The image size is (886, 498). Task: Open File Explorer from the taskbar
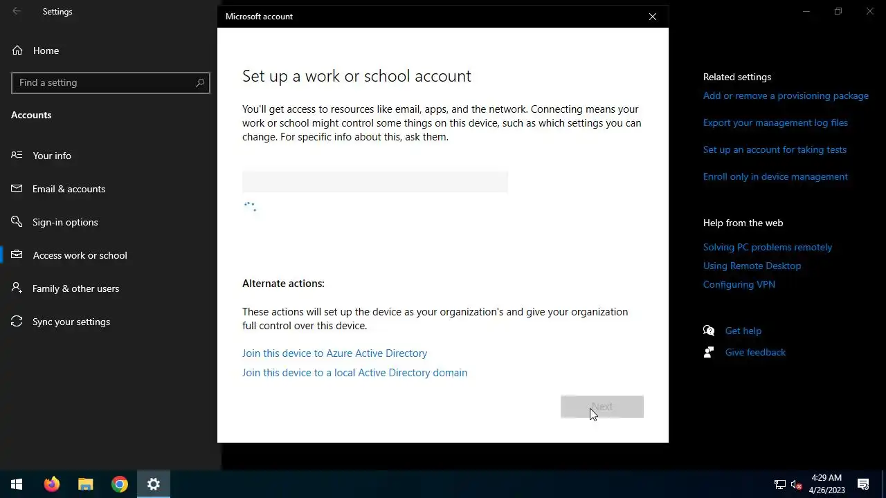(x=85, y=484)
